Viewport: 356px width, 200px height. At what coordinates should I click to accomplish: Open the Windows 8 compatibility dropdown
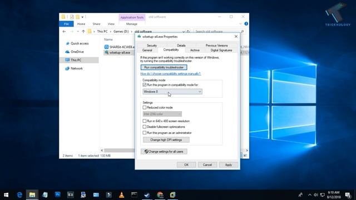(172, 92)
